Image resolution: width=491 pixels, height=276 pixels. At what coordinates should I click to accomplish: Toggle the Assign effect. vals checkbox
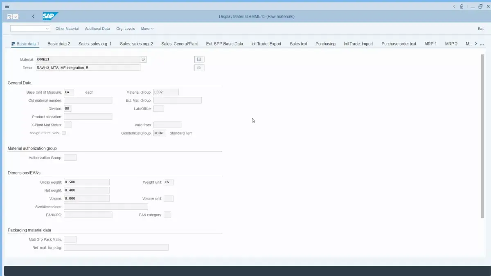point(63,133)
